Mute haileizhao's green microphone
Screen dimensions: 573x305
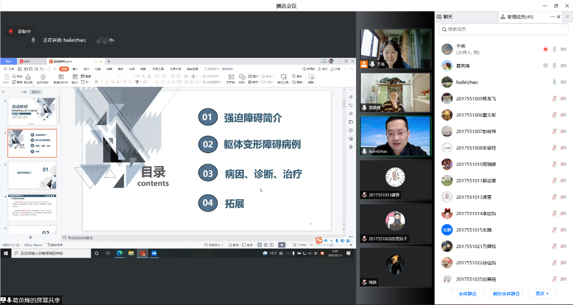[x=554, y=82]
